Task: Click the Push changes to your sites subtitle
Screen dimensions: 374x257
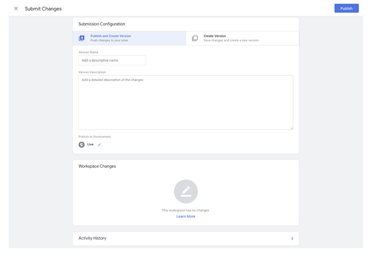Action: coord(109,40)
